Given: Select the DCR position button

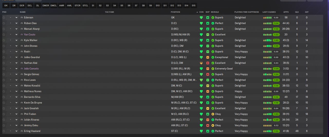Looking at the screenshot, I should 22,5.
